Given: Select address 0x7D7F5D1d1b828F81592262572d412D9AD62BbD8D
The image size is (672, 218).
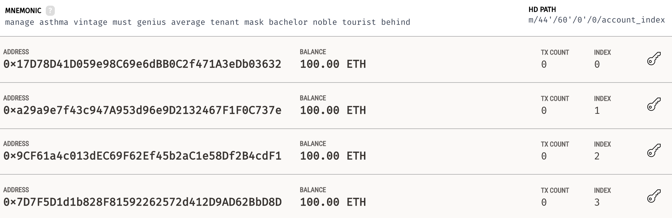Looking at the screenshot, I should [142, 202].
